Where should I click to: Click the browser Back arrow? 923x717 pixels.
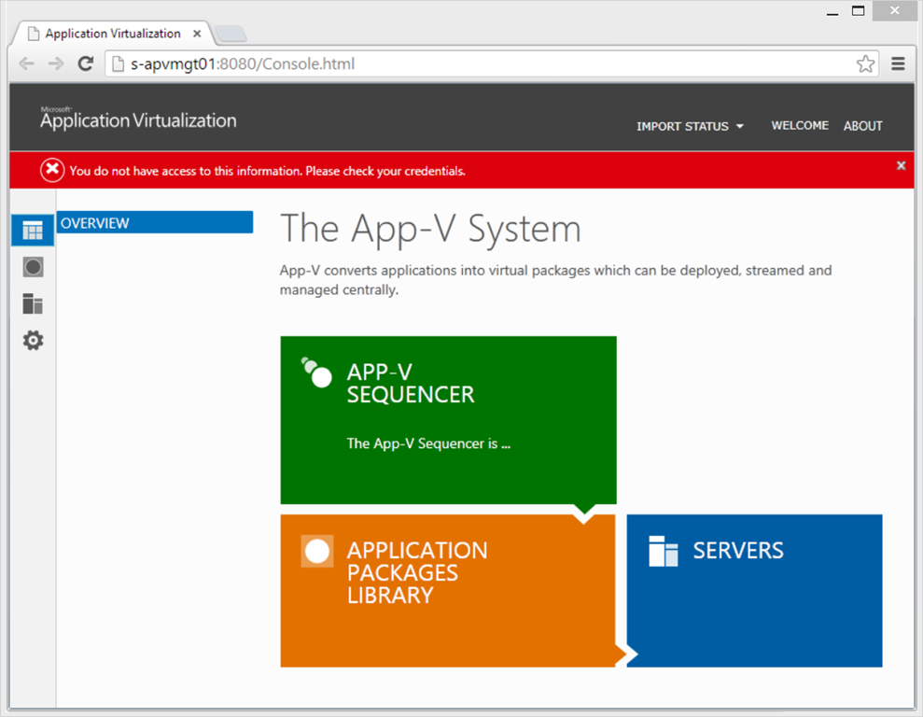(x=27, y=63)
